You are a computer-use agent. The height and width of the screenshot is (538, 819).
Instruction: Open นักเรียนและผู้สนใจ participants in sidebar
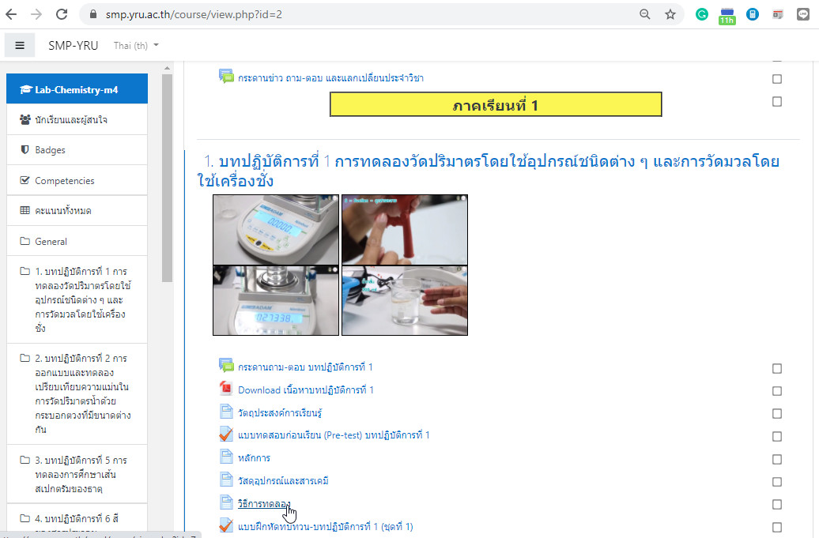pyautogui.click(x=77, y=119)
